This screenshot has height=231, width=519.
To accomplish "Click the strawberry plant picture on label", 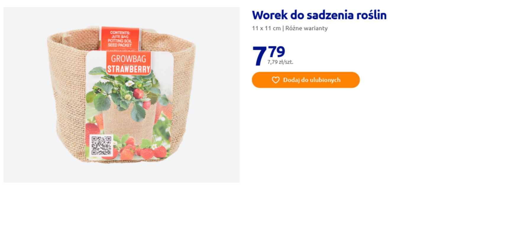I will coord(129,98).
